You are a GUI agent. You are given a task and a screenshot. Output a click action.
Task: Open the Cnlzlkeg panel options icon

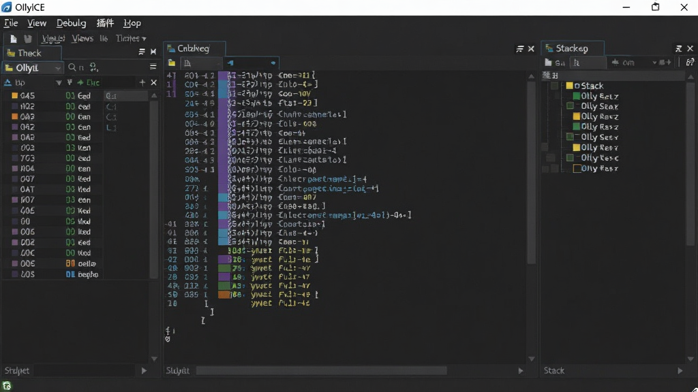(519, 48)
